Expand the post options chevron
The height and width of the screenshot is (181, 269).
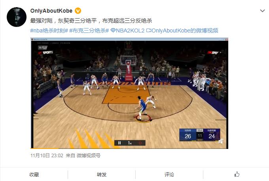[x=262, y=11]
